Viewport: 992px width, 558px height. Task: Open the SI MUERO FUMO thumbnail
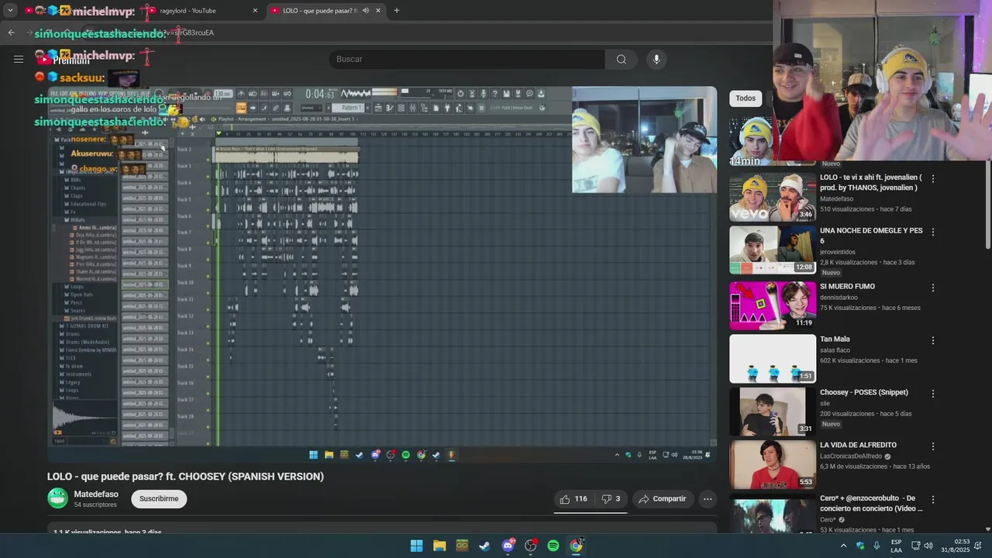point(772,305)
